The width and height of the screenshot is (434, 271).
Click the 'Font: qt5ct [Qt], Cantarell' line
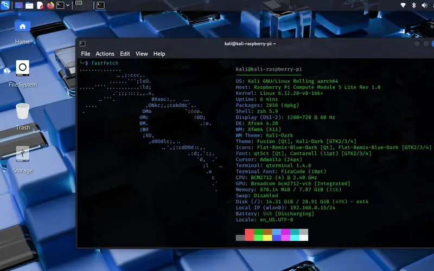[303, 153]
